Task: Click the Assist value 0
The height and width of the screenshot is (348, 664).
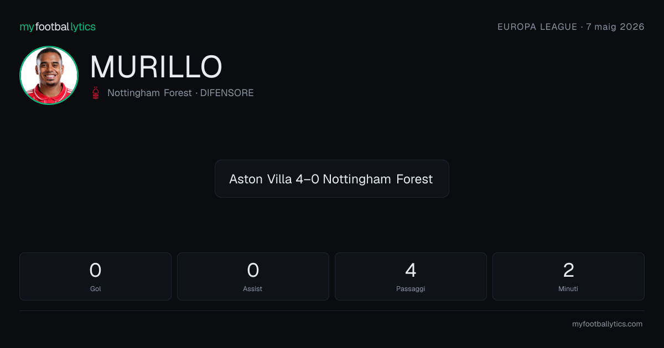Action: pos(253,270)
